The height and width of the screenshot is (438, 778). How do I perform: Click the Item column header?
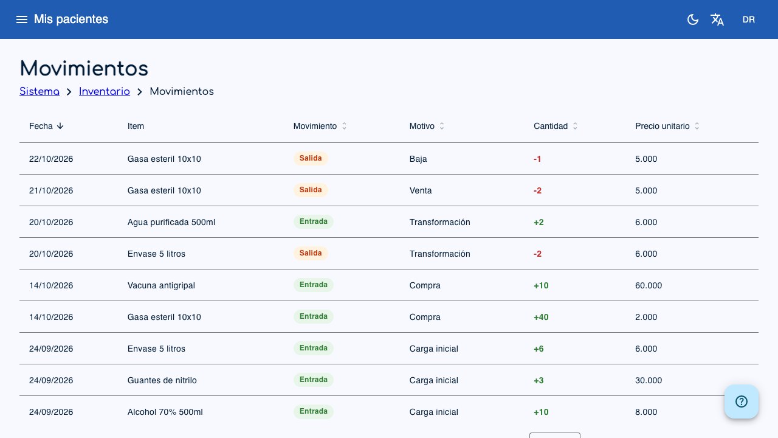(136, 126)
